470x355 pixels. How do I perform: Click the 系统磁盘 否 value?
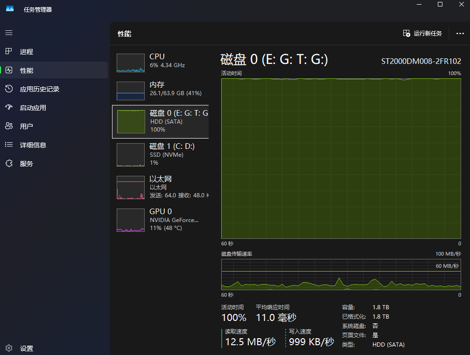[375, 326]
